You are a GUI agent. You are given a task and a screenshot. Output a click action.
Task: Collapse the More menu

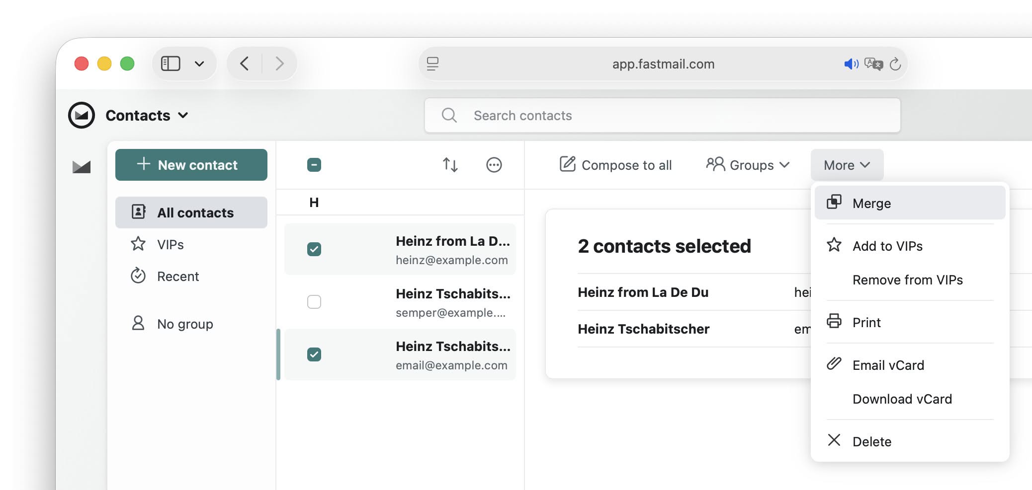coord(847,165)
